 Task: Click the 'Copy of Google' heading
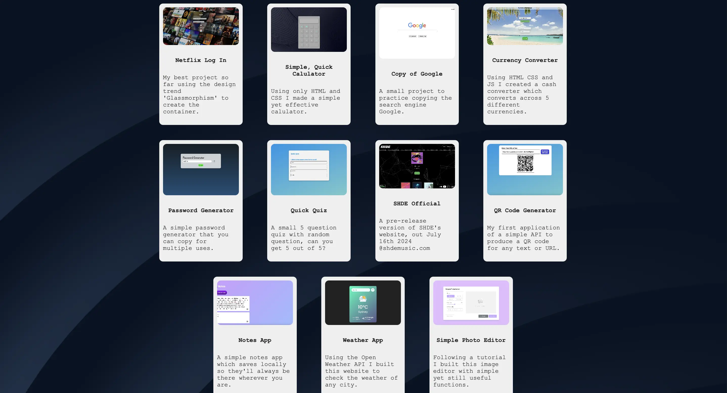coord(417,74)
